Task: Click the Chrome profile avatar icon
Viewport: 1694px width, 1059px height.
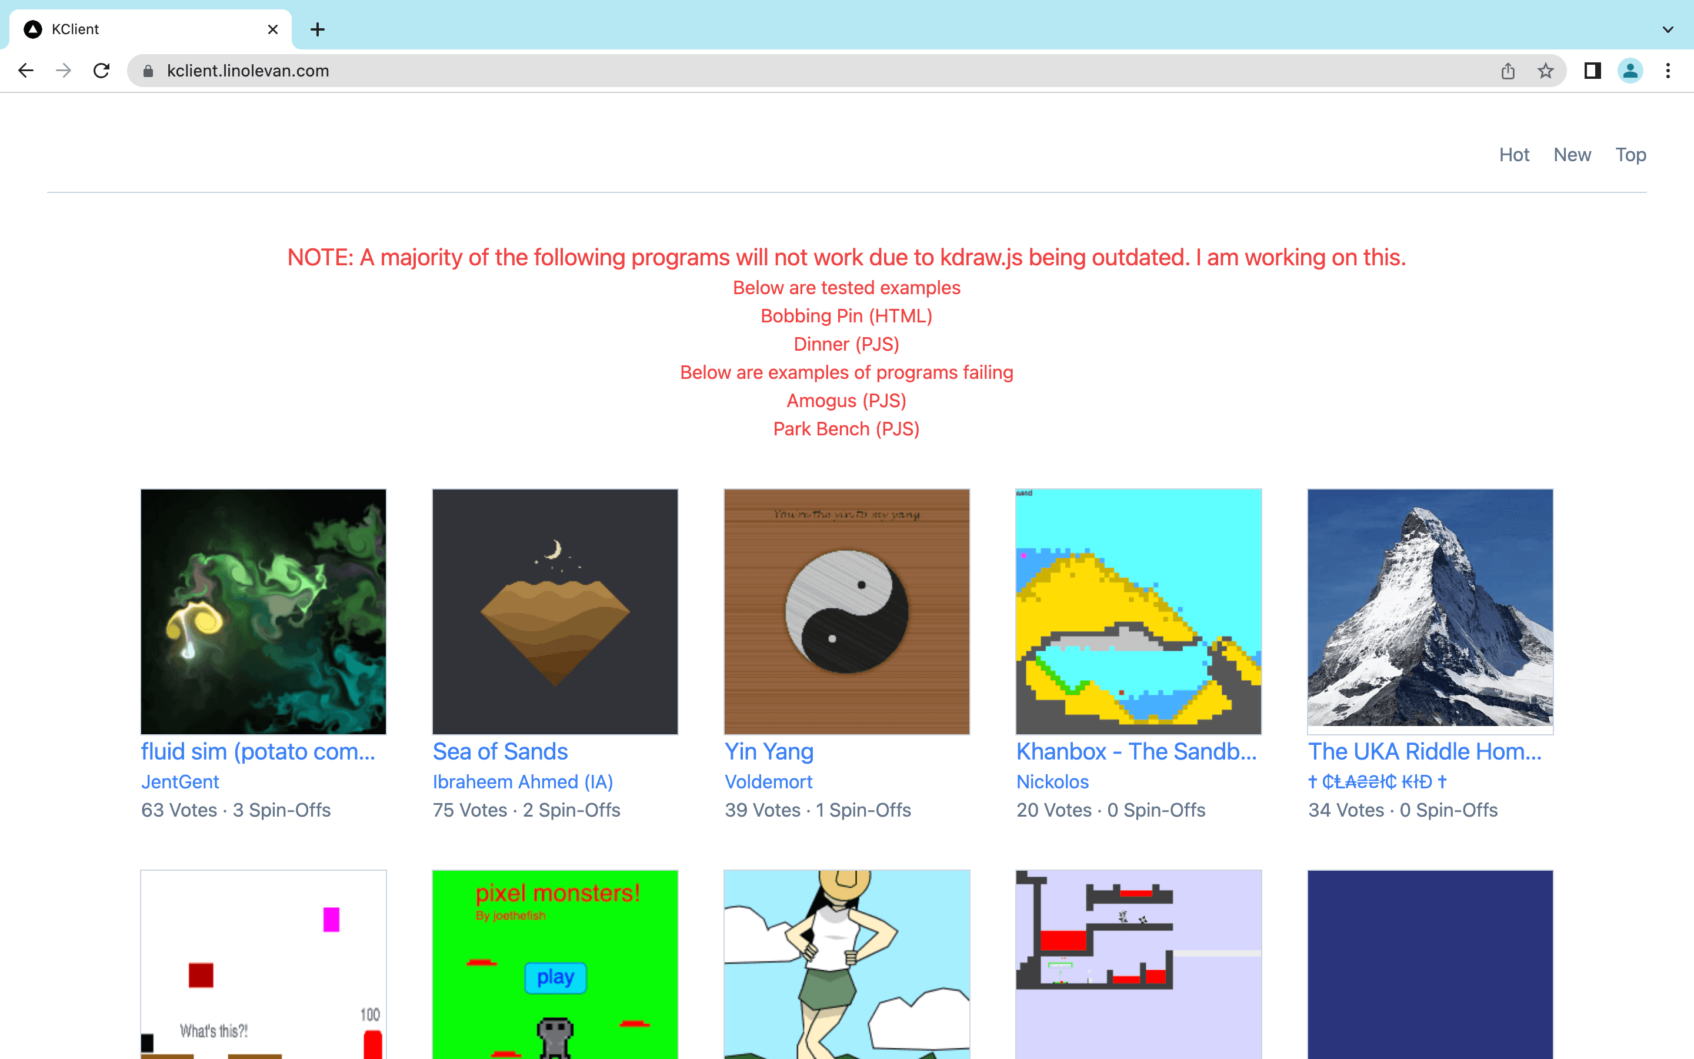Action: pos(1632,69)
